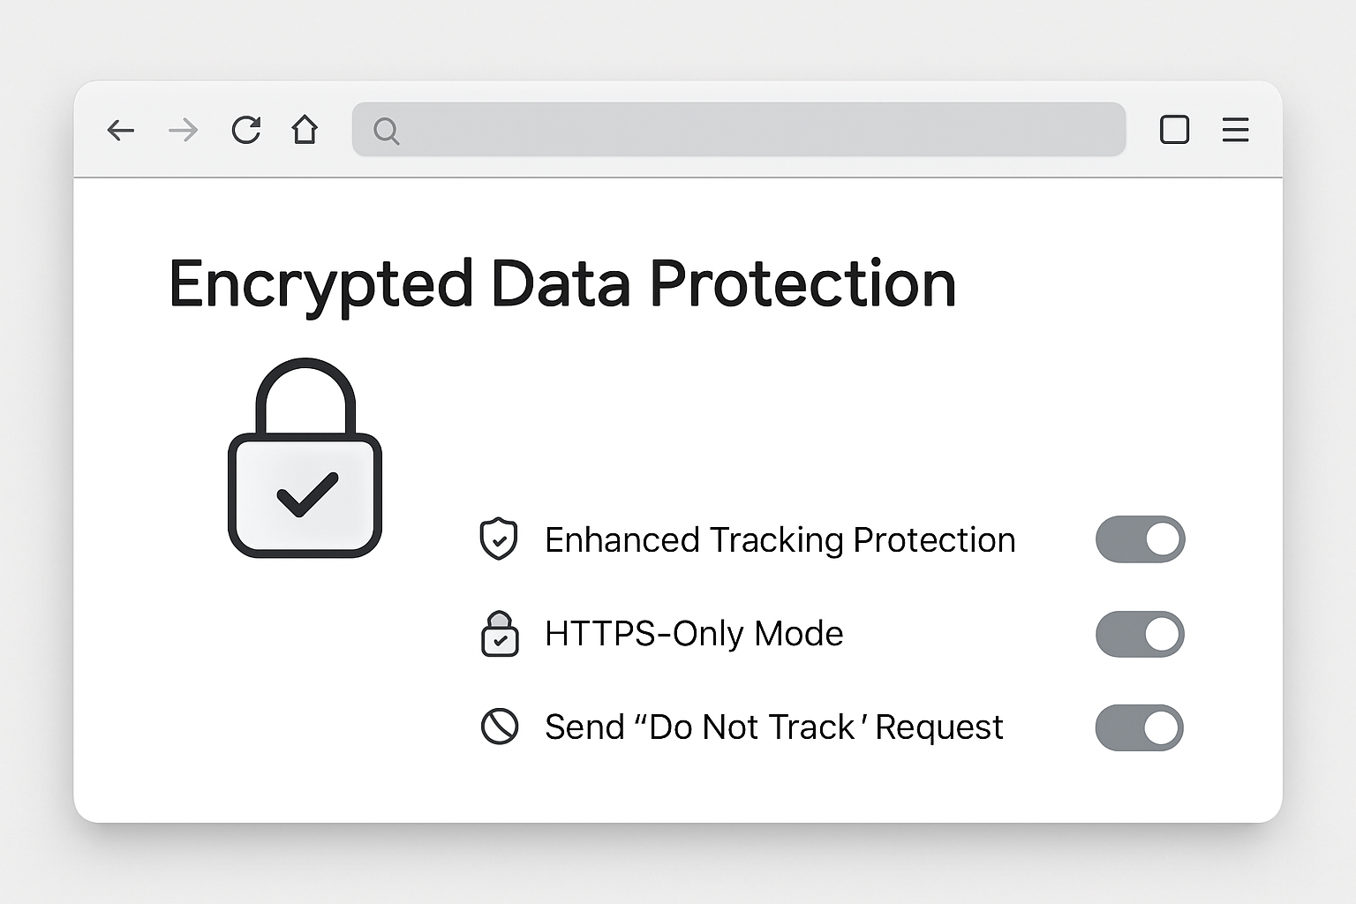Open the hamburger menu
Image resolution: width=1356 pixels, height=904 pixels.
coord(1235,130)
